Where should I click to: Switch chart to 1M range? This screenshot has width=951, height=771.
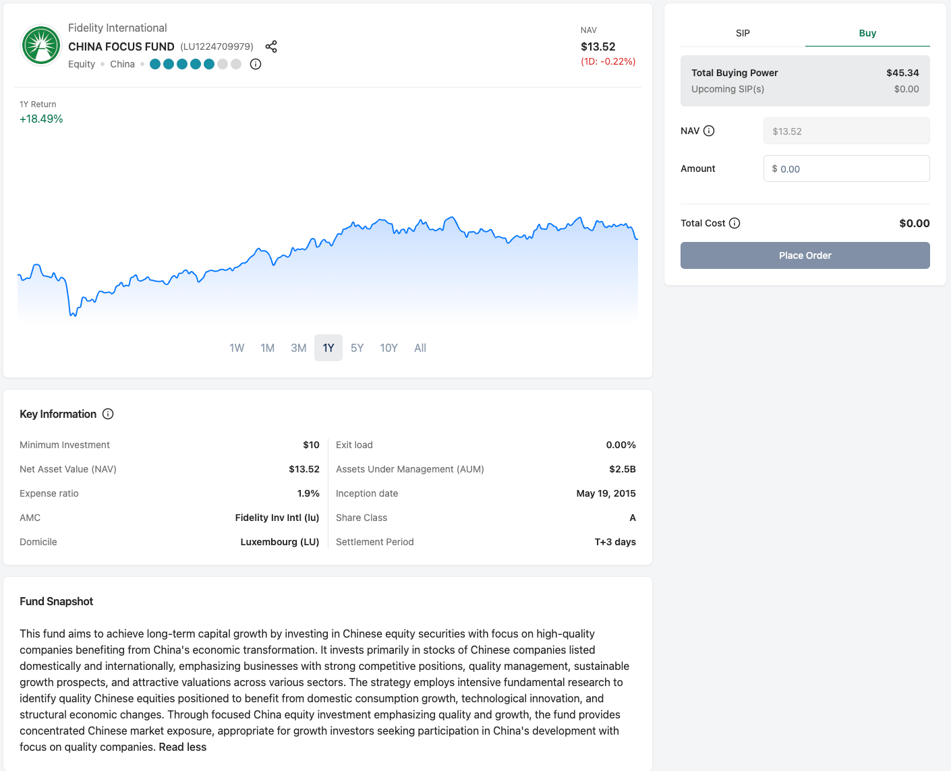click(268, 348)
